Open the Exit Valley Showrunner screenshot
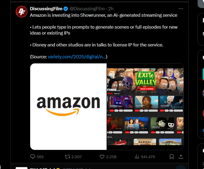The image size is (204, 169). coord(145,107)
